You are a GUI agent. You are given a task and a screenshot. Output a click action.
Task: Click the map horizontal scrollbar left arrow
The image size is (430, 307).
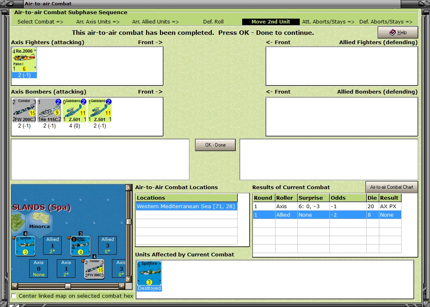point(15,286)
